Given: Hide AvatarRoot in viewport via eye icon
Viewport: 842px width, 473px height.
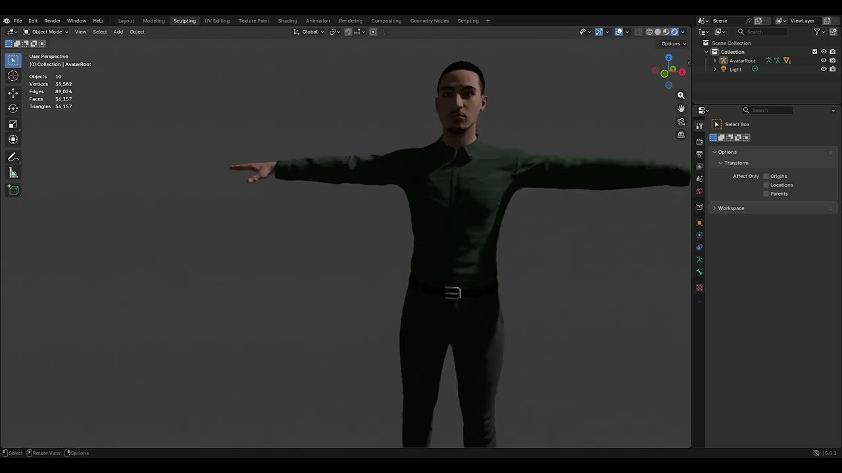Looking at the screenshot, I should click(824, 60).
